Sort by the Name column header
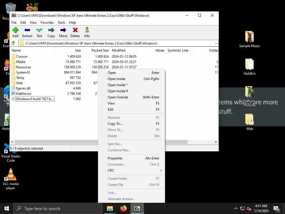 pos(32,50)
